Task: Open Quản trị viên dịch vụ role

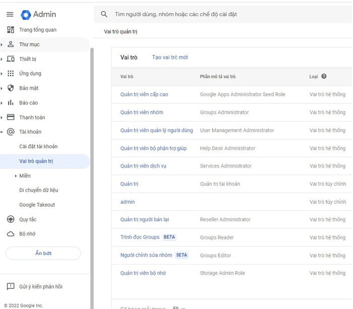Action: tap(143, 166)
